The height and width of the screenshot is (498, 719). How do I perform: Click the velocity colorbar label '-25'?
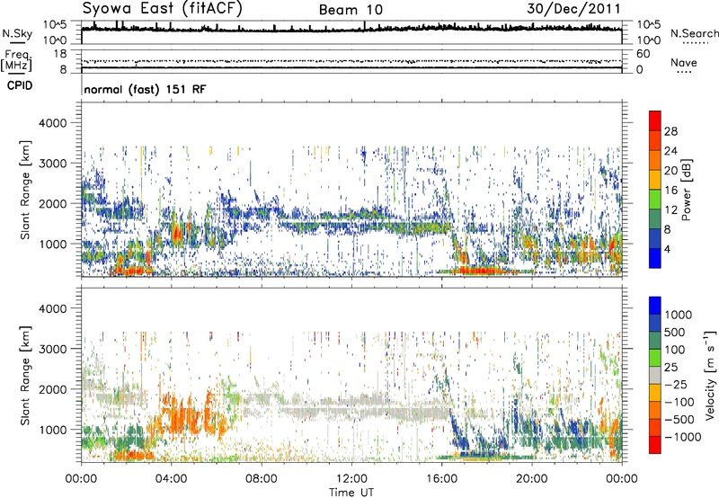(x=676, y=384)
